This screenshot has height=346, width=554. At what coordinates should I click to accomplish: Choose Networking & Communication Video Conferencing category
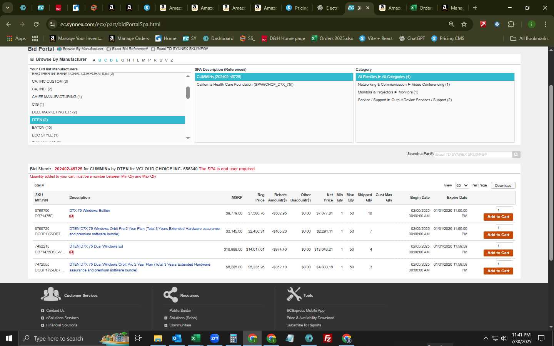435,85
